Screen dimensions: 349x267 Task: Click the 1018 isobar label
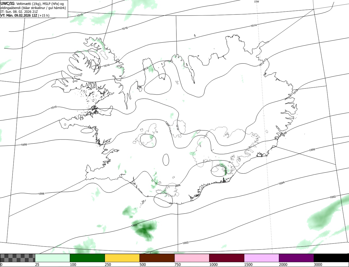(80, 15)
